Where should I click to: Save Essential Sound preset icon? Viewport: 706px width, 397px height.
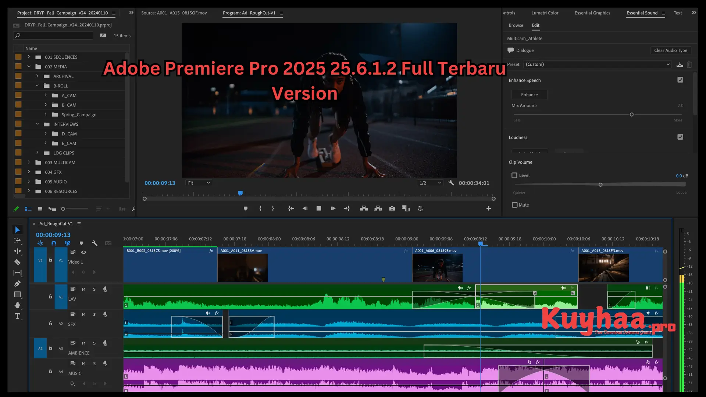pos(680,64)
